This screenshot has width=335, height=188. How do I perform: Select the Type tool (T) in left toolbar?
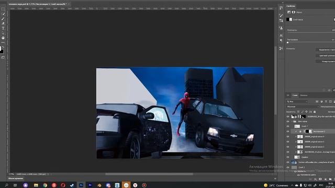[x=3, y=28]
